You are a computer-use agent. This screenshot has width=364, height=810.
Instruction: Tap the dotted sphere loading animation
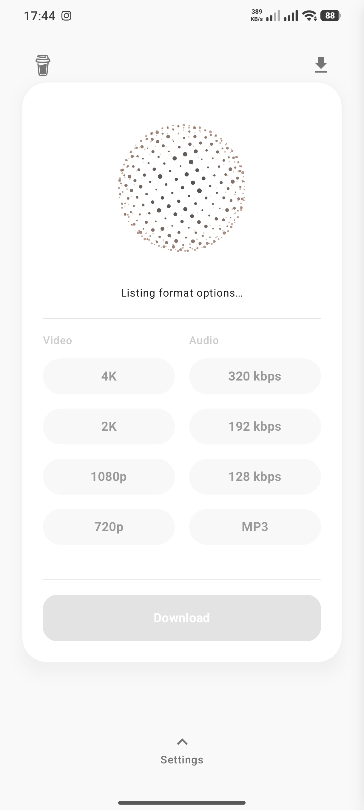pos(181,188)
